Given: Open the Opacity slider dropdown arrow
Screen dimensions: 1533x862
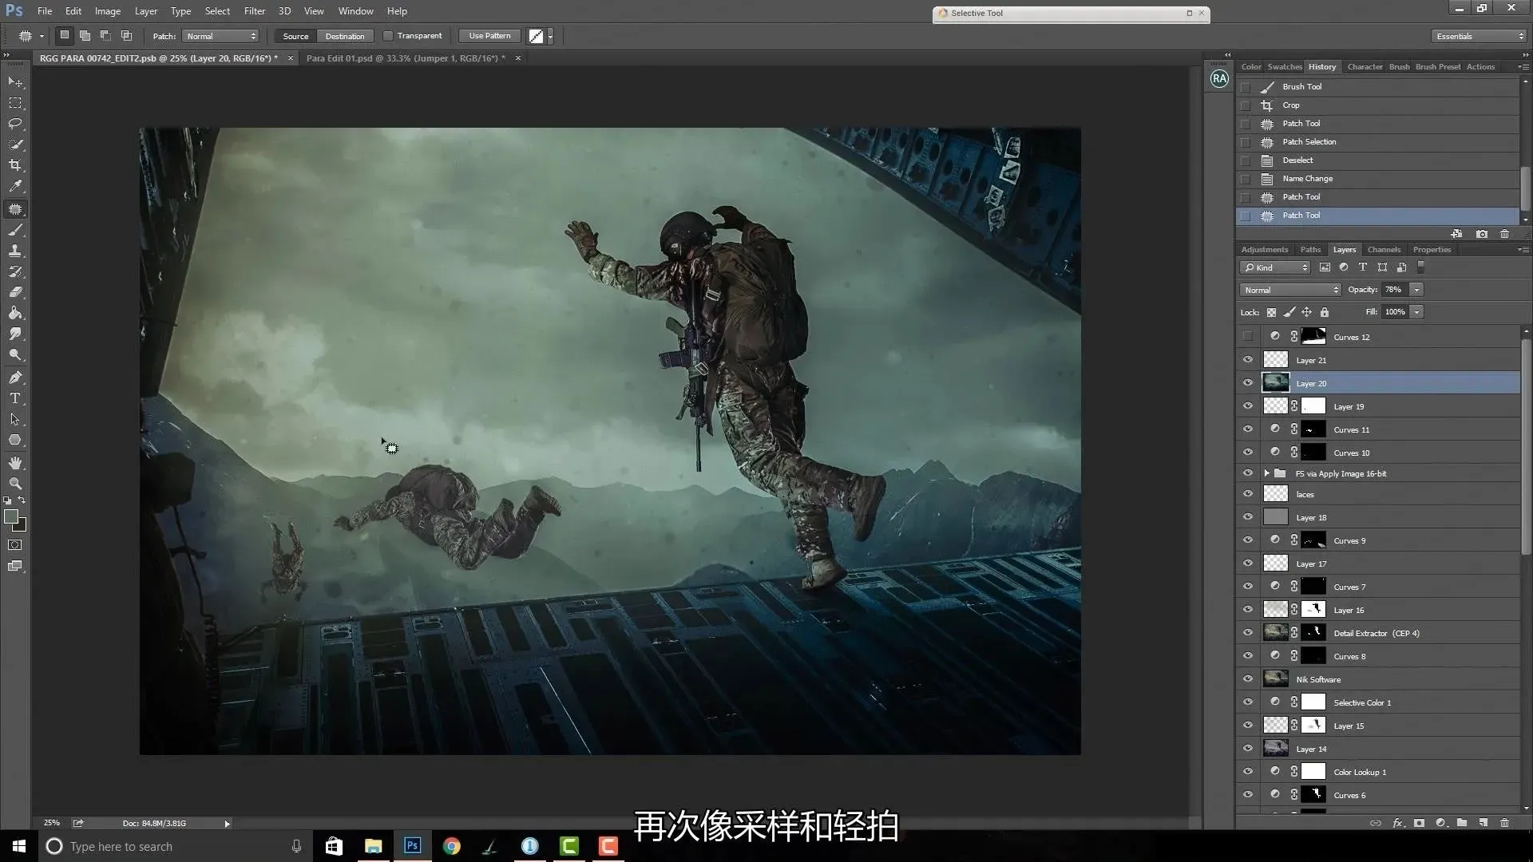Looking at the screenshot, I should click(1416, 290).
